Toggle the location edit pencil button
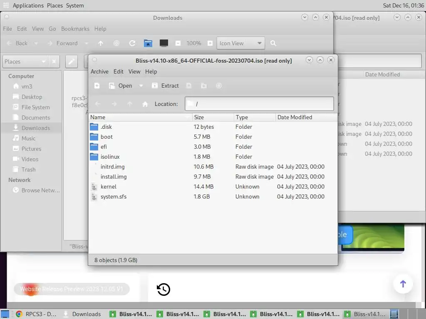Viewport: 426px width, 319px height. click(x=72, y=61)
